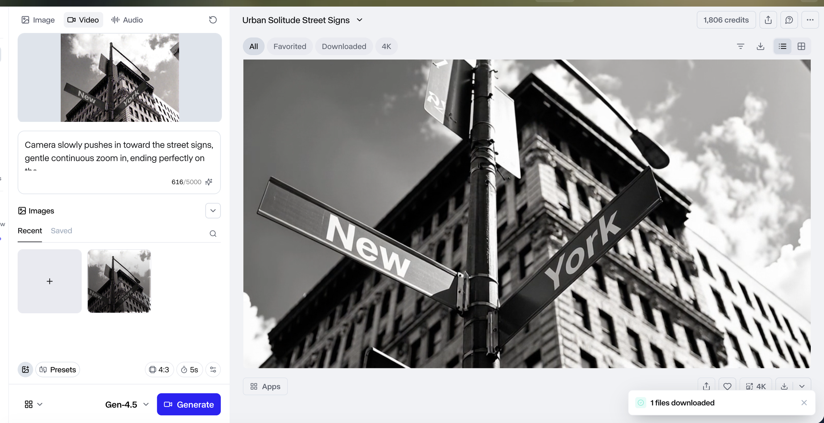Viewport: 824px width, 423px height.
Task: Switch to grid view
Action: tap(801, 46)
